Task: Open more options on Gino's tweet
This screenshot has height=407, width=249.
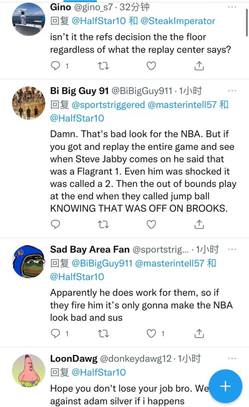Action: pyautogui.click(x=232, y=7)
